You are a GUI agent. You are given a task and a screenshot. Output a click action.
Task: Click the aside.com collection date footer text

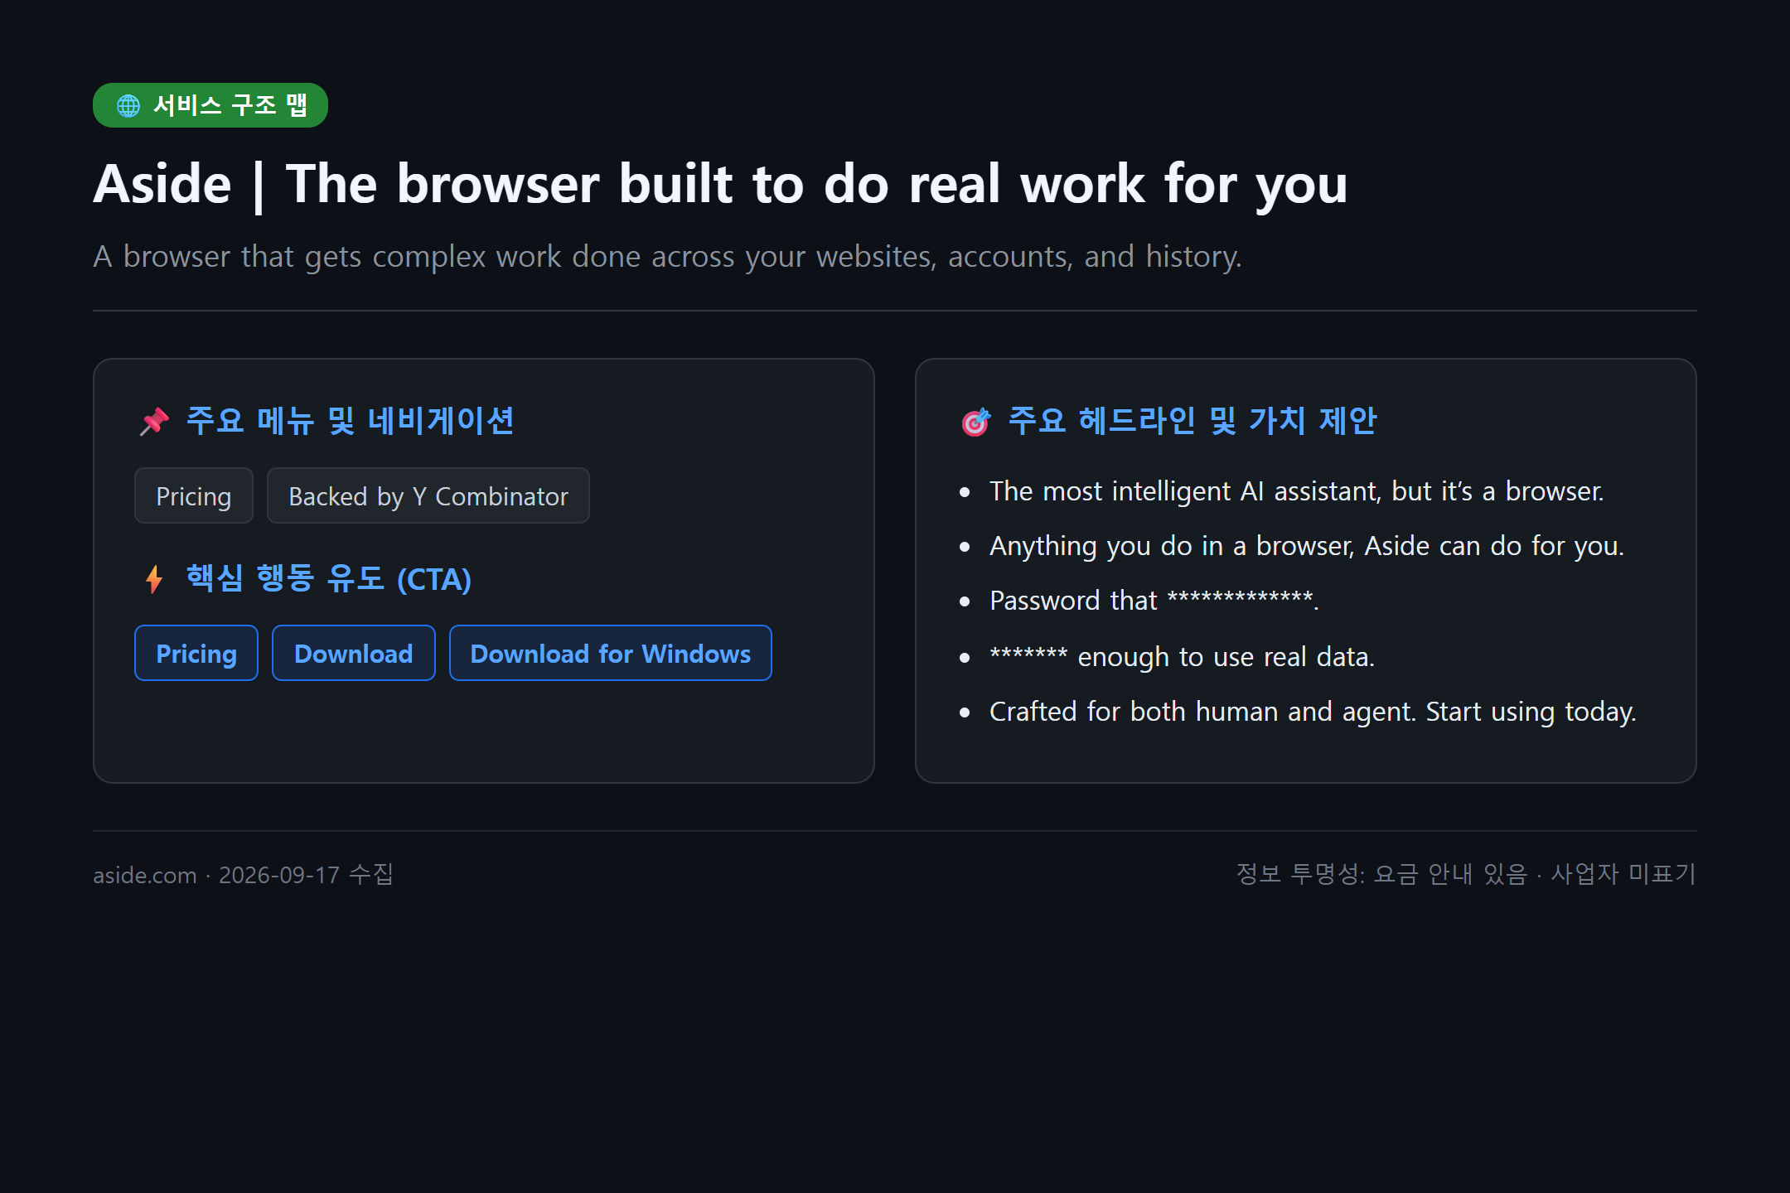[x=244, y=874]
